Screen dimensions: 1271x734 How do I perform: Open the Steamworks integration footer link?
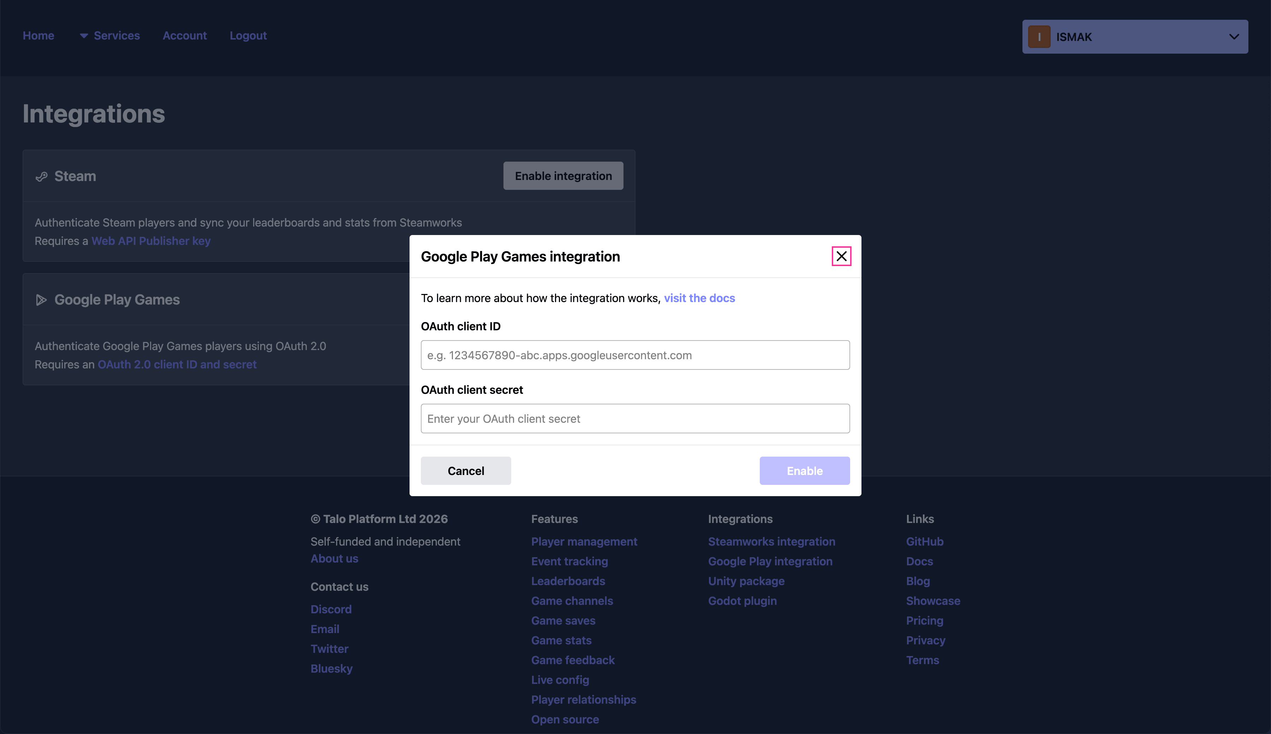pyautogui.click(x=772, y=541)
